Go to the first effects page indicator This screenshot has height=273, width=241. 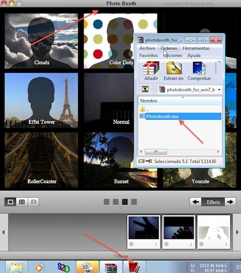pyautogui.click(x=107, y=202)
